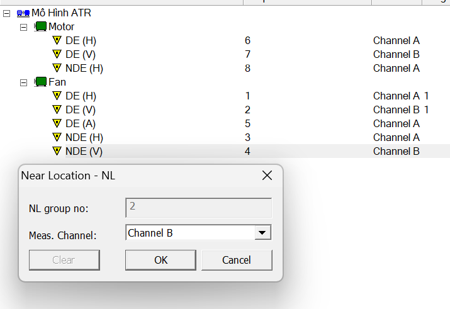Click yellow triangle icon of Fan NDE (H), number 3
This screenshot has width=450, height=309.
point(57,137)
